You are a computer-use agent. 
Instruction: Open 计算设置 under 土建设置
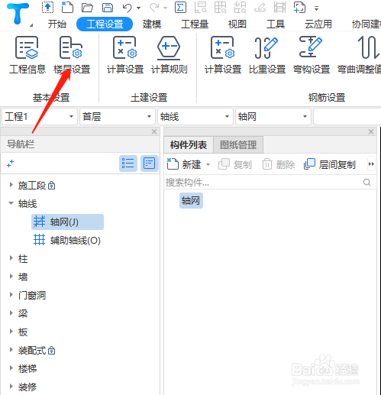pos(125,55)
